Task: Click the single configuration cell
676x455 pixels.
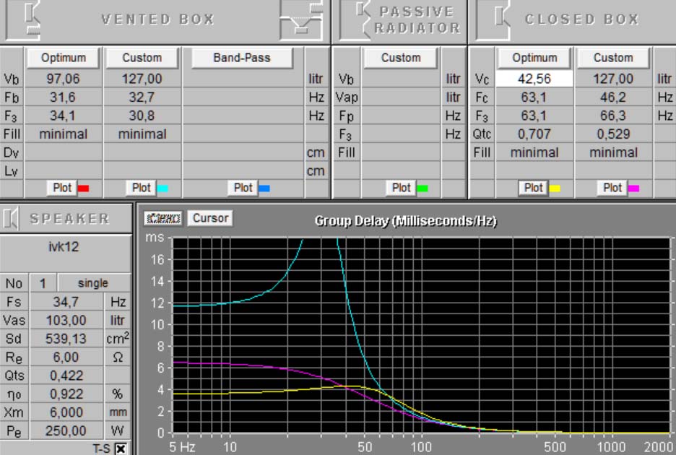Action: tap(94, 283)
